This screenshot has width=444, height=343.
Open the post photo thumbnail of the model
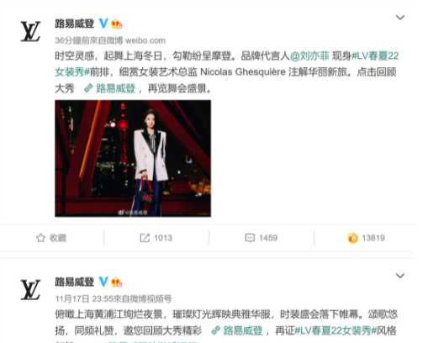click(x=133, y=159)
